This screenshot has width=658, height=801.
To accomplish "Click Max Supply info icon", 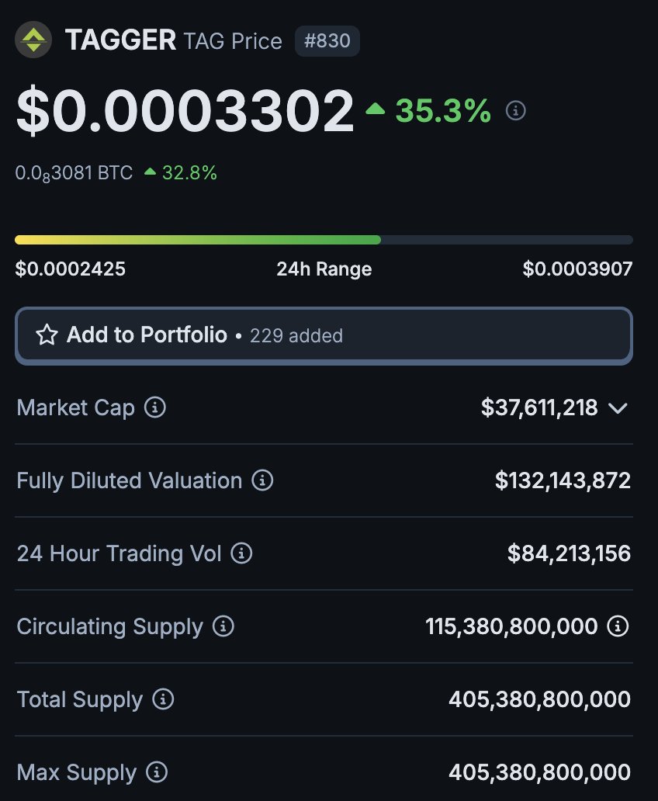I will pos(157,772).
